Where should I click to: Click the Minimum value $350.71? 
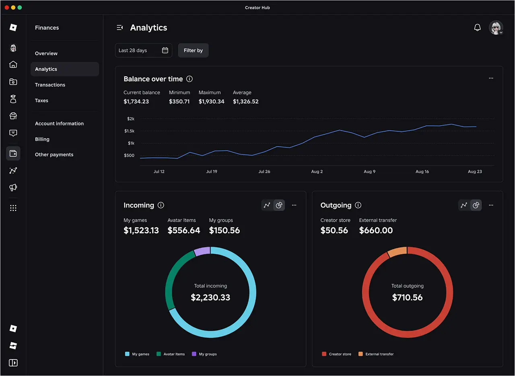(x=179, y=102)
